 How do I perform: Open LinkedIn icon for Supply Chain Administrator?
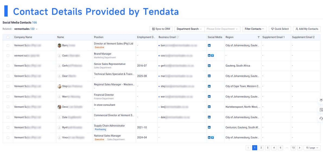point(209,127)
